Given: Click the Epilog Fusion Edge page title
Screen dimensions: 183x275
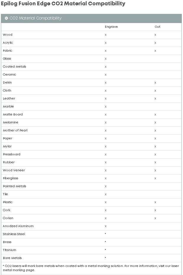Looking at the screenshot, I should click(x=63, y=4).
